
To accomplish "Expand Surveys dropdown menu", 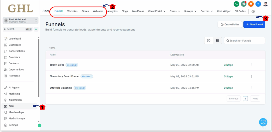I will [x=190, y=11].
